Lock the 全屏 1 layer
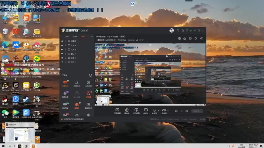Screen dimensions: 264x148 [65, 58]
